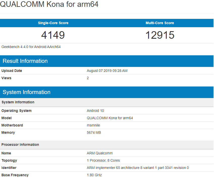Select the processor 'Name' row label

[6, 153]
